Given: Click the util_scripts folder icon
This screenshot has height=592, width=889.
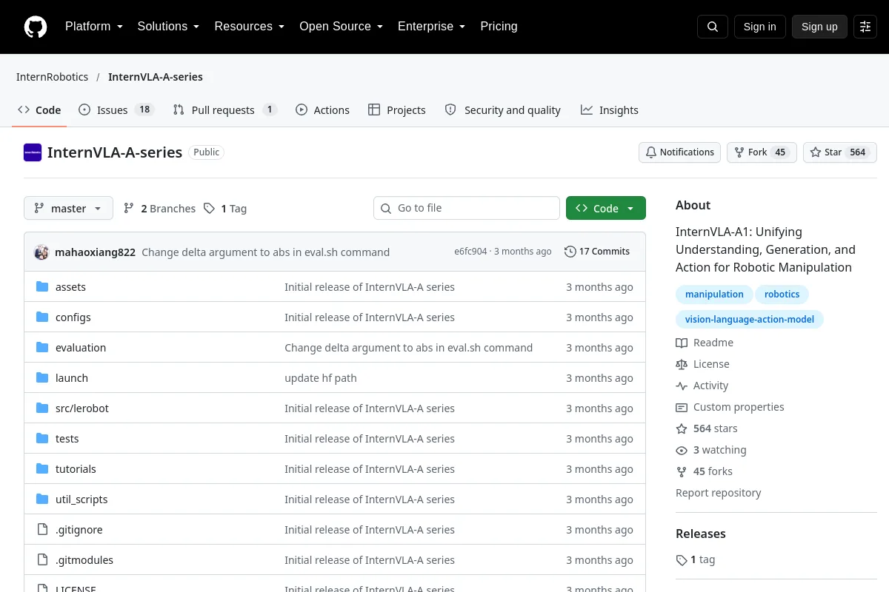Looking at the screenshot, I should pos(42,499).
